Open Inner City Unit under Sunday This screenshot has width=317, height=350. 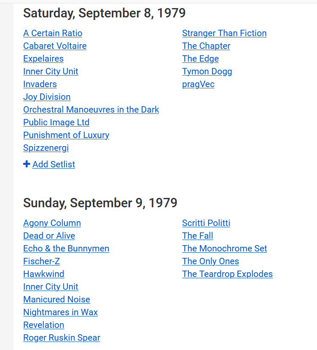(51, 287)
